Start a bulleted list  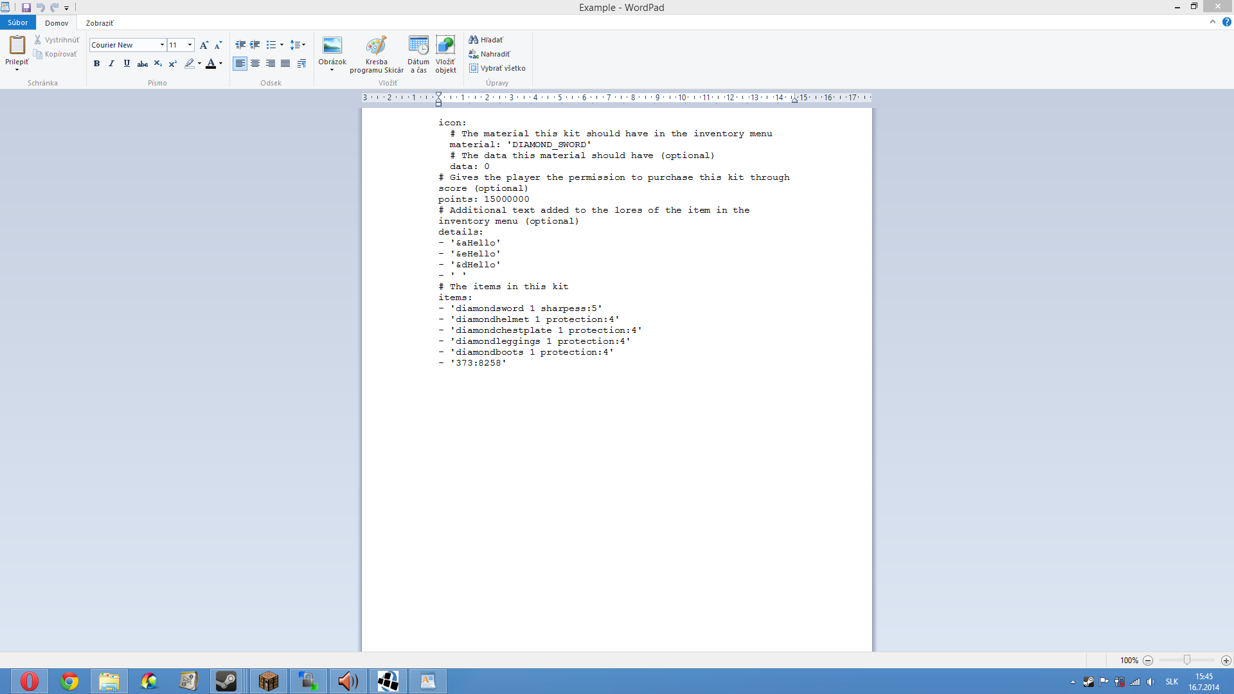point(271,45)
